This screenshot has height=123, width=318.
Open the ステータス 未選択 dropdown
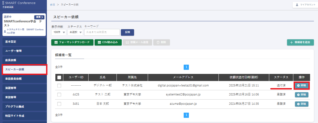coord(75,32)
